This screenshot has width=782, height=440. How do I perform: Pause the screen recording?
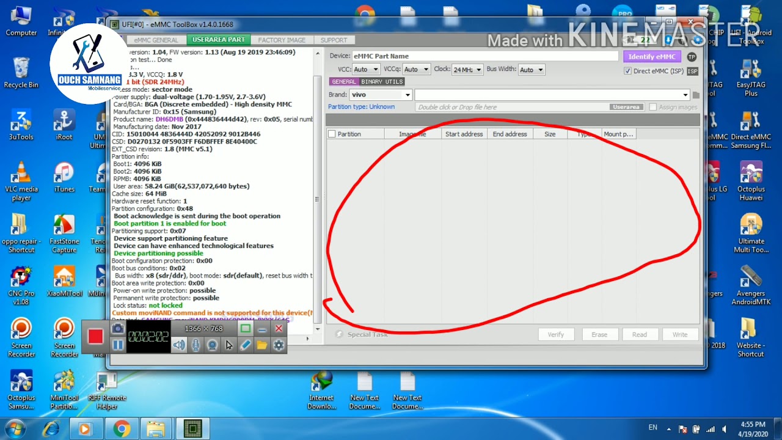pos(118,345)
